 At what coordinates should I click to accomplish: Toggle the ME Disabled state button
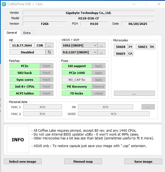27,52
